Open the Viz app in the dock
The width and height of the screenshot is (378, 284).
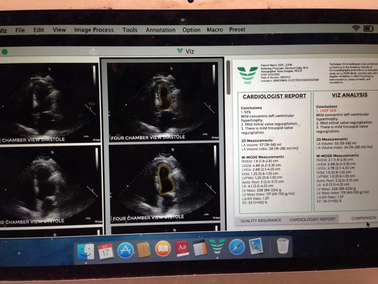tap(217, 248)
